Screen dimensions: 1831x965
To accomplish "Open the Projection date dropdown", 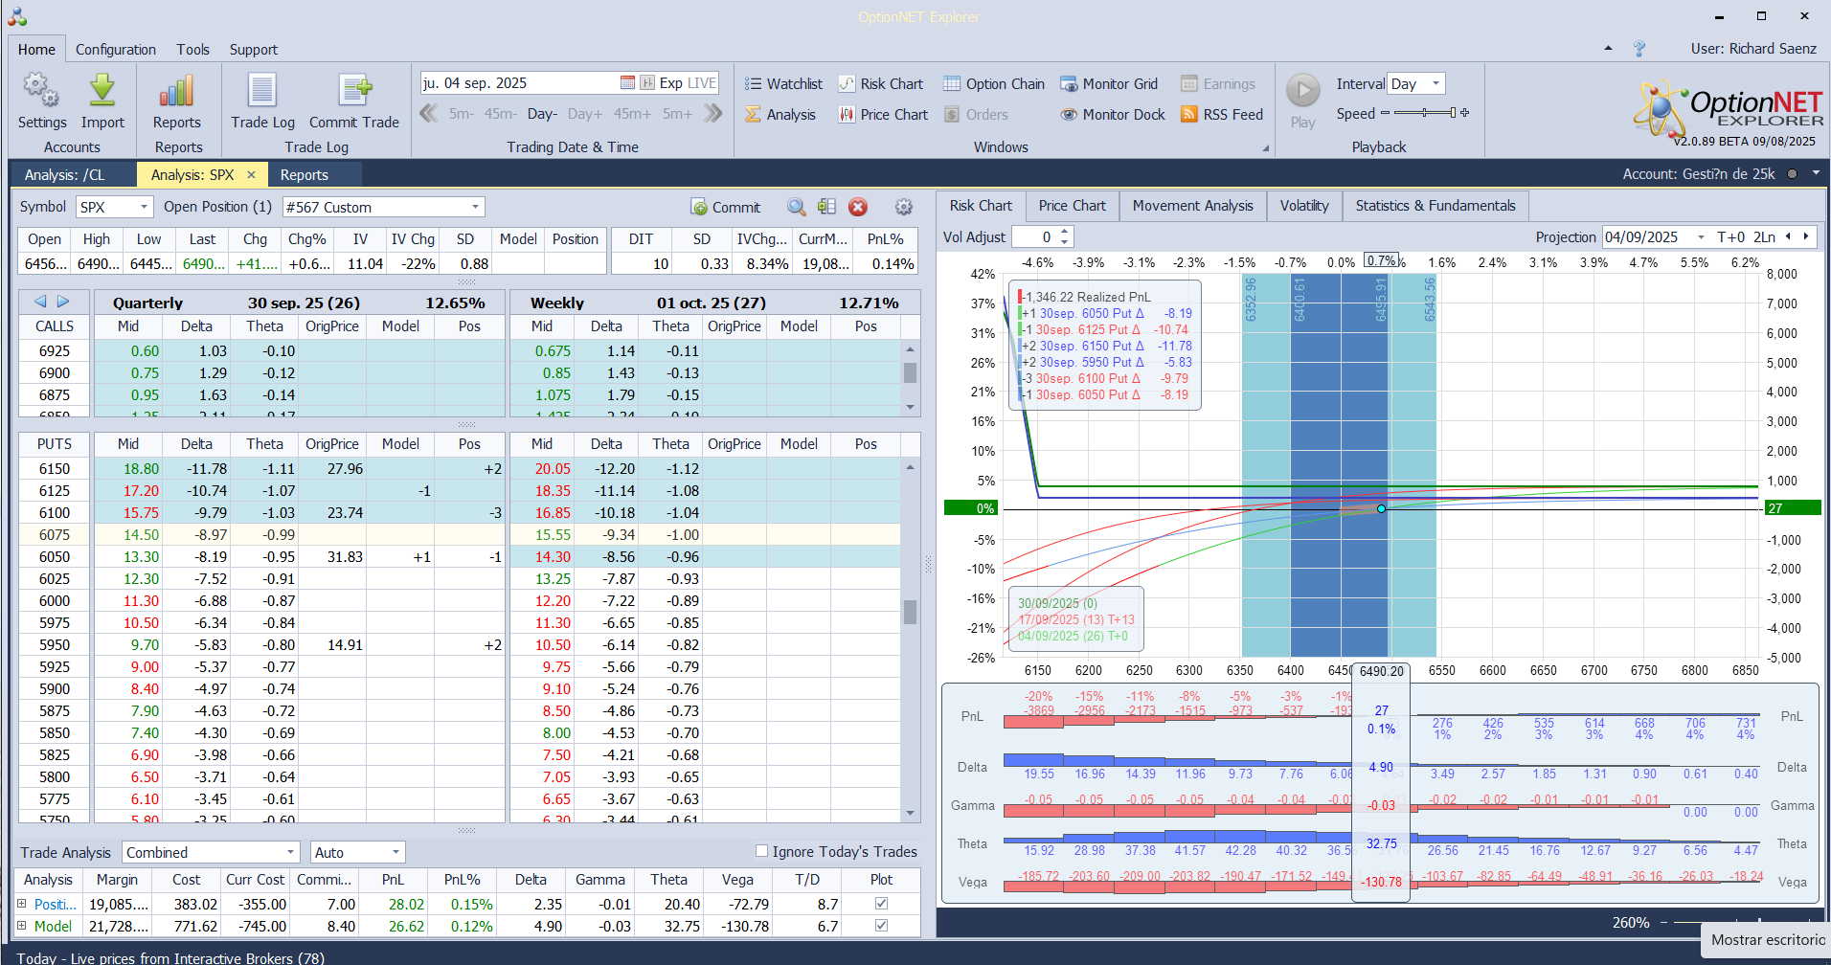I will pyautogui.click(x=1701, y=237).
